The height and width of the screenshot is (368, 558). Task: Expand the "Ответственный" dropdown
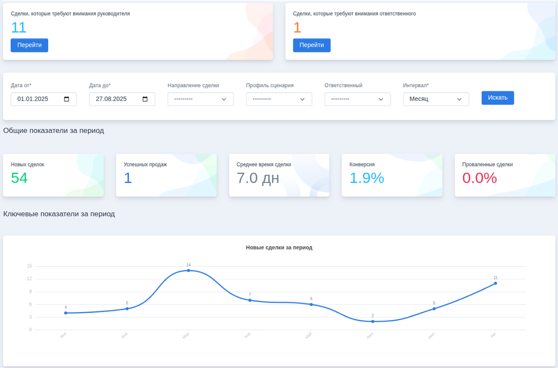coord(357,99)
